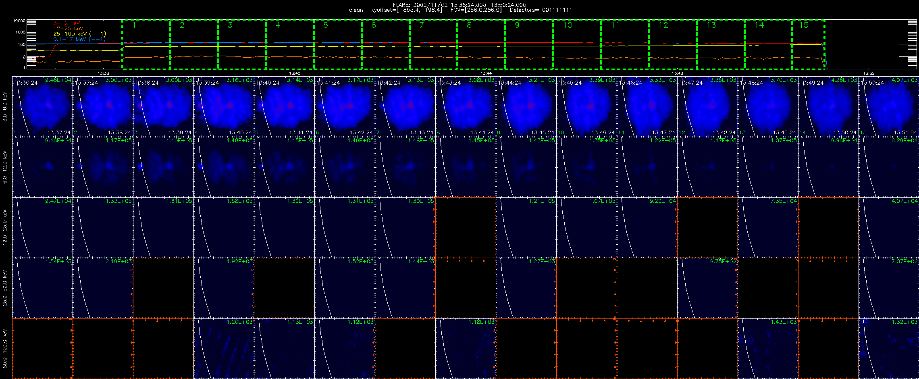Click the orange 12-25 keV legend entry
This screenshot has height=379, width=919.
pos(68,29)
